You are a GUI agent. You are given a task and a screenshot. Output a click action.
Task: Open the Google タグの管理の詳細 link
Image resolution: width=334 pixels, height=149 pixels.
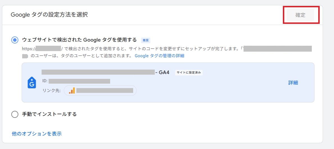159,56
